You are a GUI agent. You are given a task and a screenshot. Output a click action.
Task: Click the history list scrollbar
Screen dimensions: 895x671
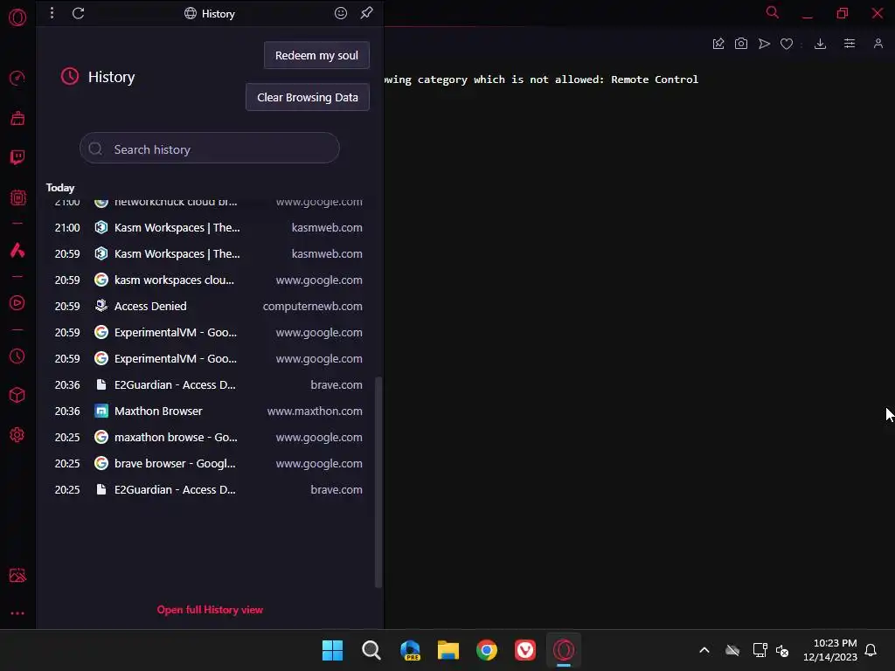click(x=378, y=482)
